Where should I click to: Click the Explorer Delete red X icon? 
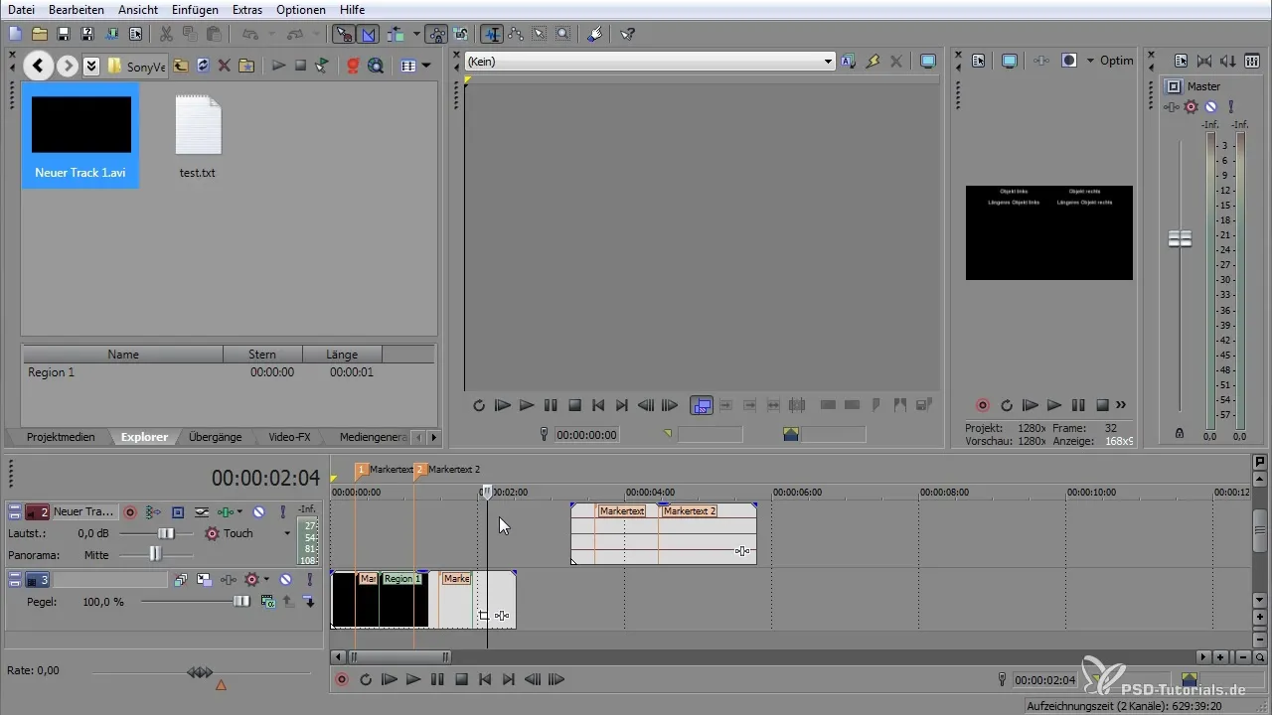pyautogui.click(x=224, y=66)
